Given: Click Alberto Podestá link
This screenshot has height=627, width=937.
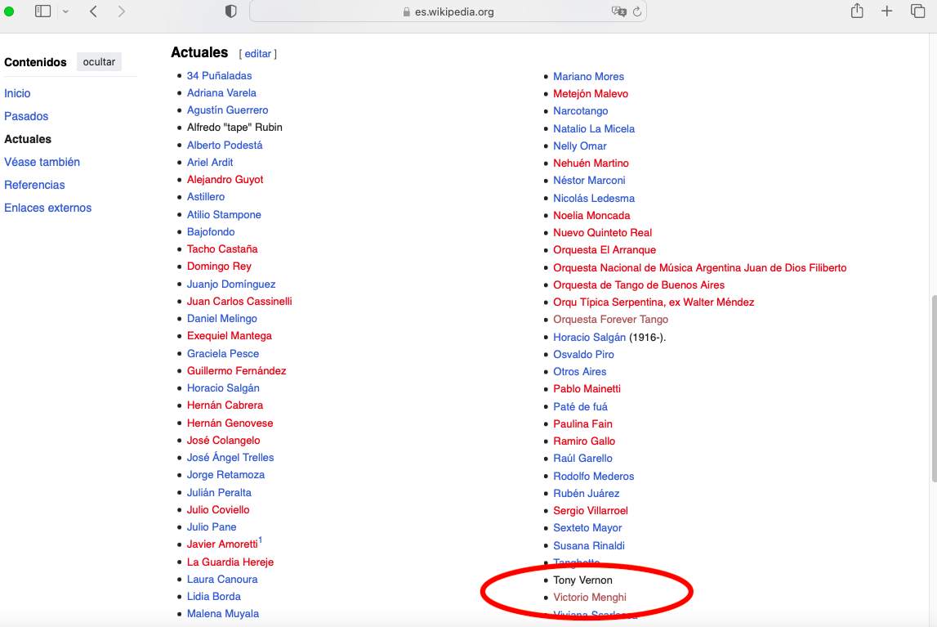Looking at the screenshot, I should [225, 146].
